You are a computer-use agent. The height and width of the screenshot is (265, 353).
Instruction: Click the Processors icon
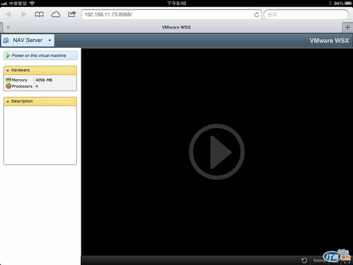click(x=8, y=86)
